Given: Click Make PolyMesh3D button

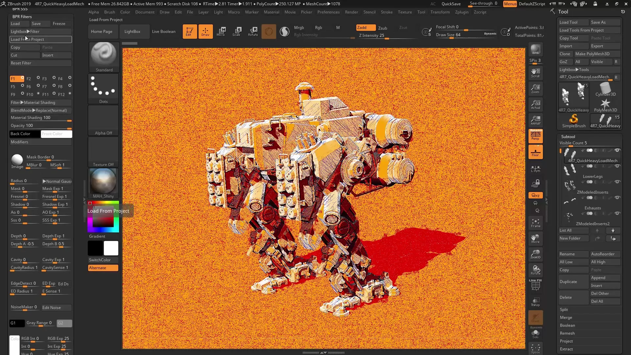Looking at the screenshot, I should point(597,54).
